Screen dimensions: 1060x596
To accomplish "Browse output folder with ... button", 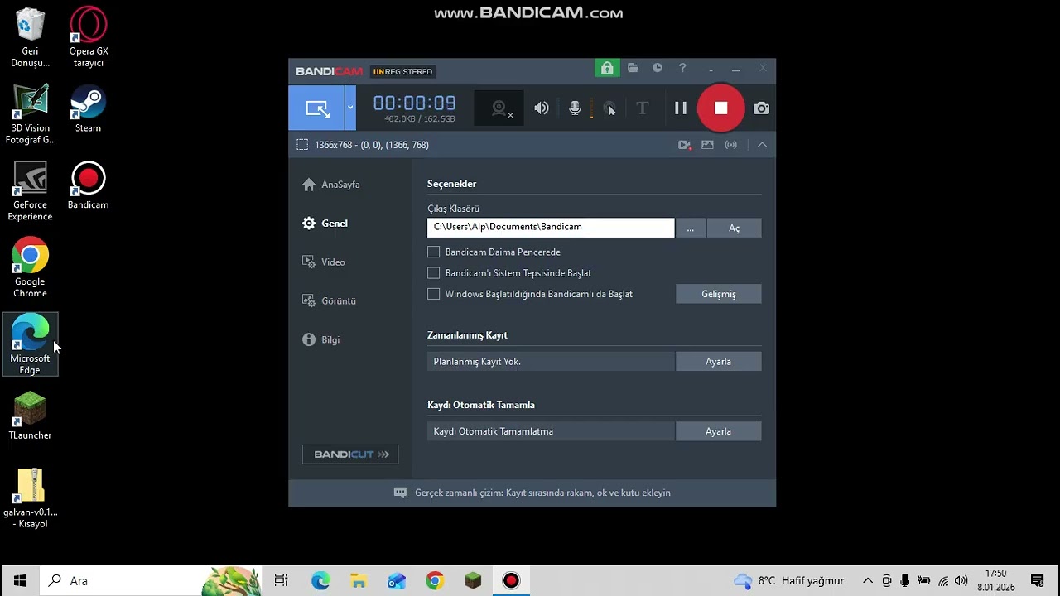I will click(691, 228).
